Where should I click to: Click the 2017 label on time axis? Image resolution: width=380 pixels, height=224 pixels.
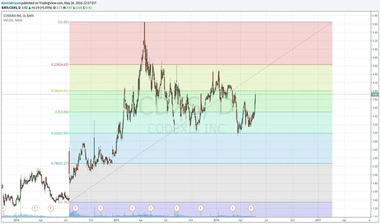[x=318, y=220]
